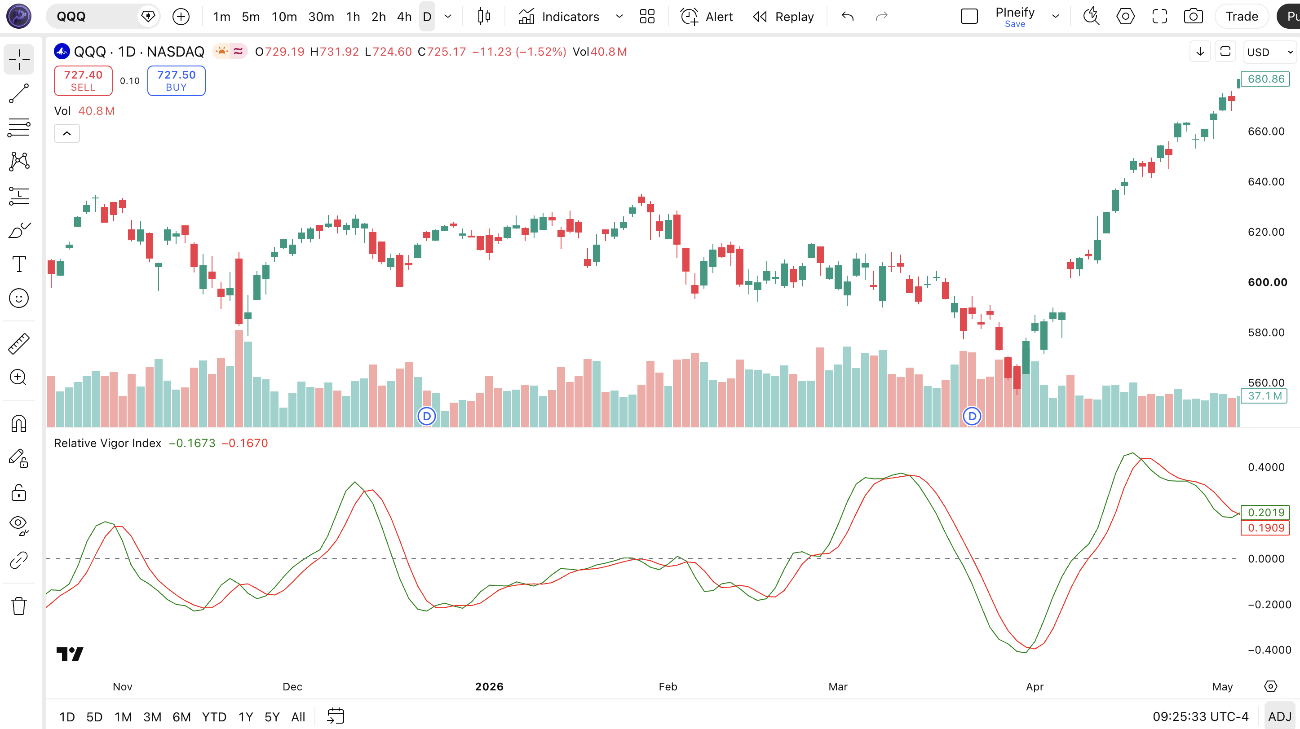Viewport: 1300px width, 729px height.
Task: Open the timezone 09:25:33 UTC-4 menu
Action: coord(1200,716)
